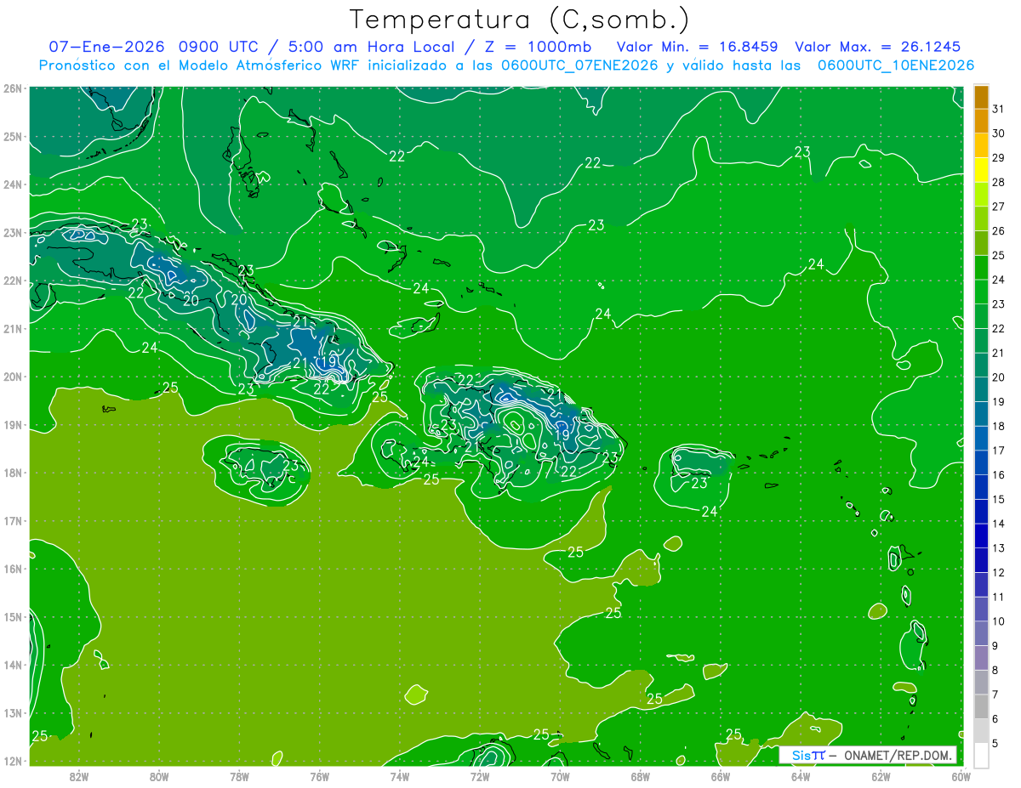Screen dimensions: 1021x788
Task: Select the 68W longitude label
Action: [641, 776]
